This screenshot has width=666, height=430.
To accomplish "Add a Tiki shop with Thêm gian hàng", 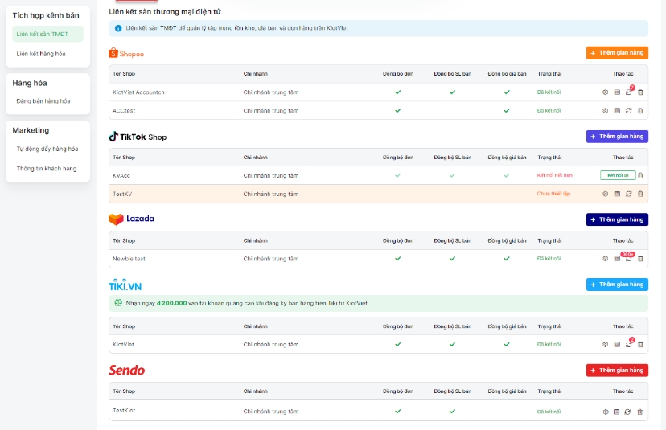I will 617,285.
